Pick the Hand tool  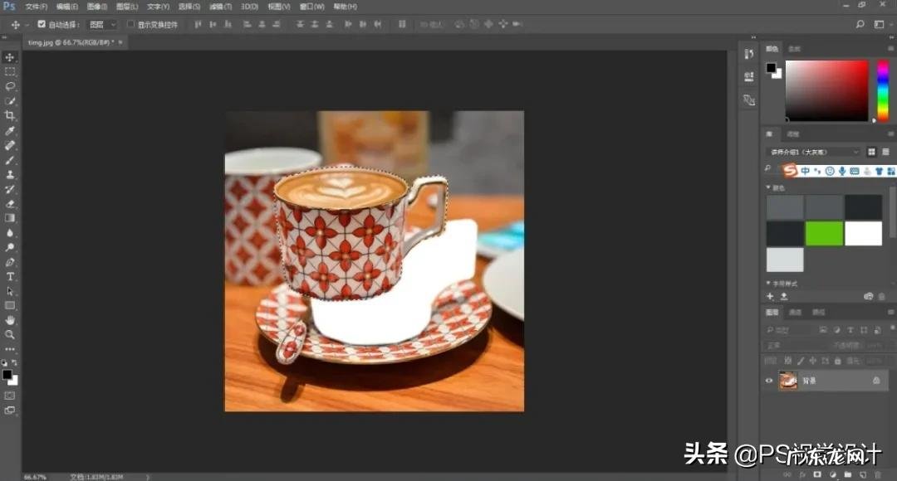coord(10,320)
